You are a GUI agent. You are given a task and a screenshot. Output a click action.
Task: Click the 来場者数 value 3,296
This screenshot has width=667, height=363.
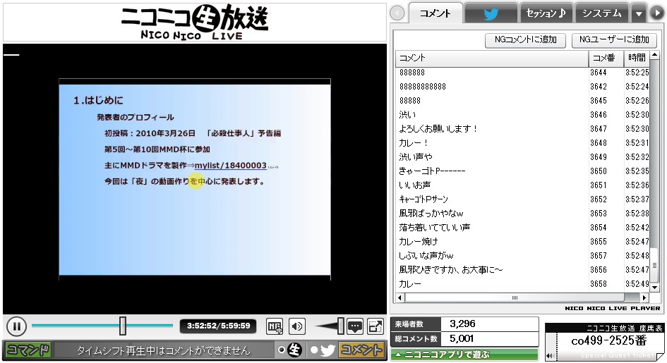pos(462,324)
